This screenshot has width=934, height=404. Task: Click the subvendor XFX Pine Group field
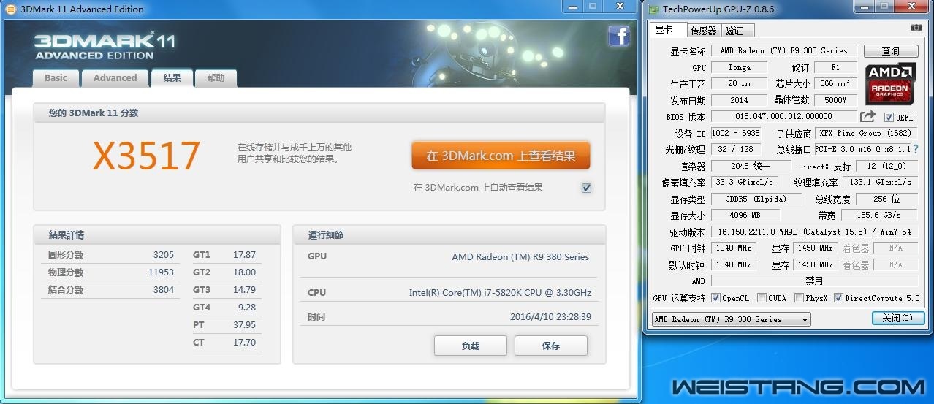[866, 133]
